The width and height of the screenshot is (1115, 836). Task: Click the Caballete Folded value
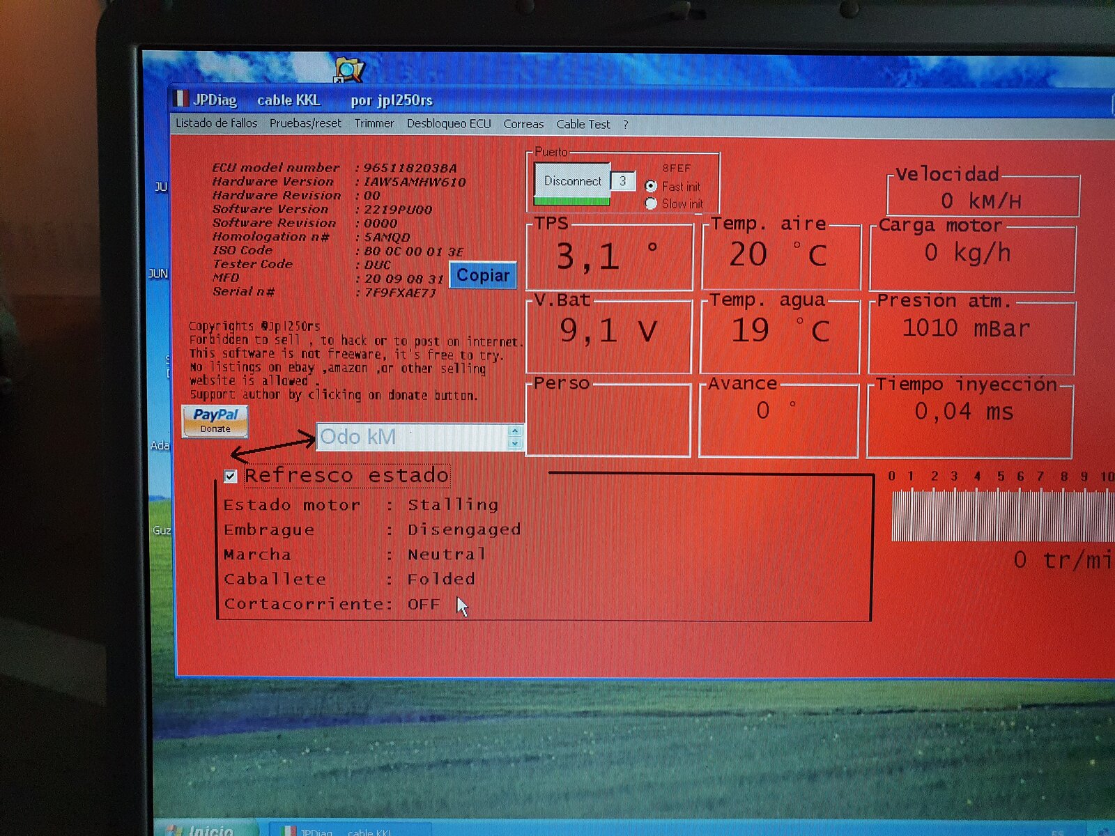click(x=441, y=579)
